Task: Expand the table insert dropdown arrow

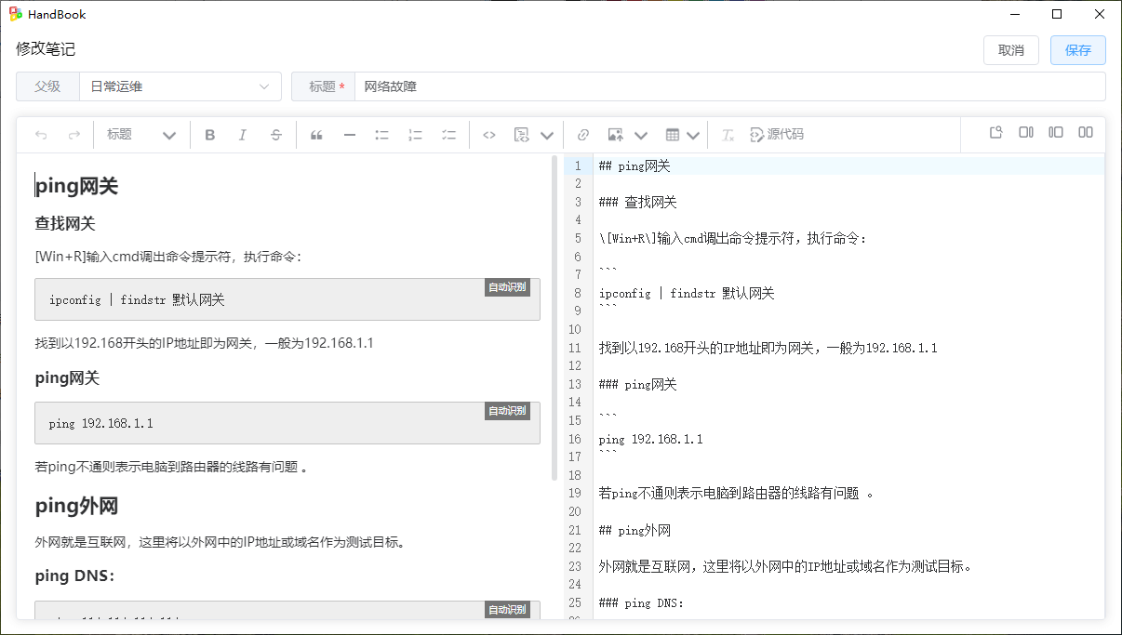Action: pyautogui.click(x=693, y=135)
